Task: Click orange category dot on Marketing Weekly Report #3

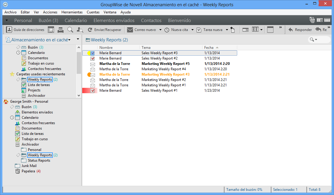Action: [x=89, y=74]
